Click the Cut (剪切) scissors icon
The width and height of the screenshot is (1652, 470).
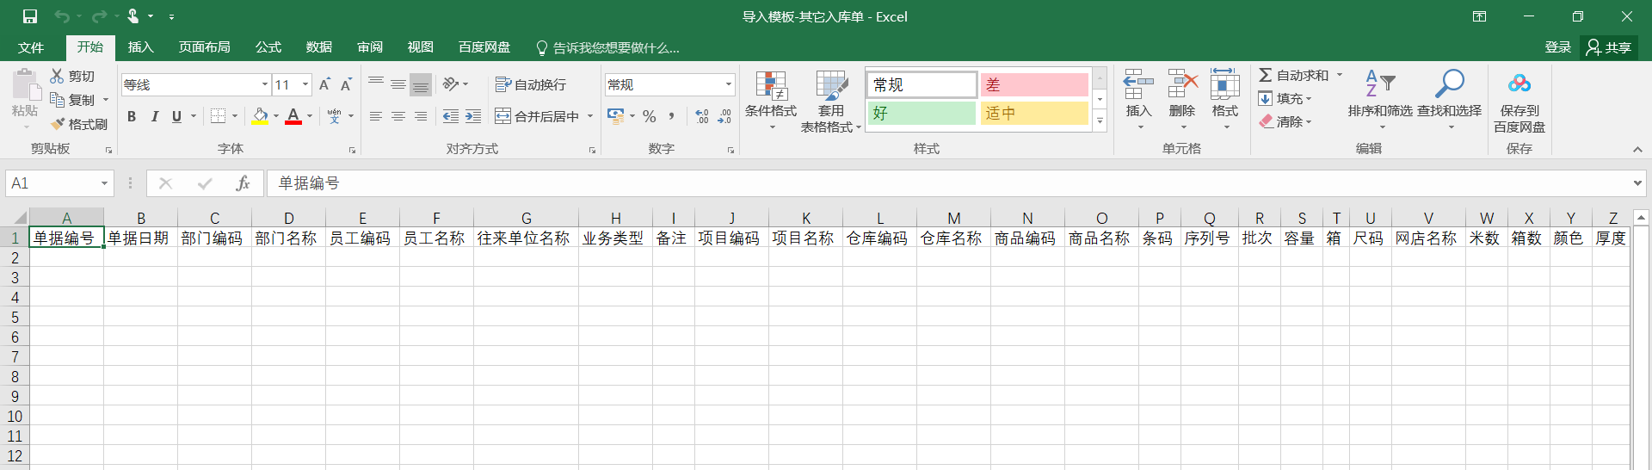(58, 76)
